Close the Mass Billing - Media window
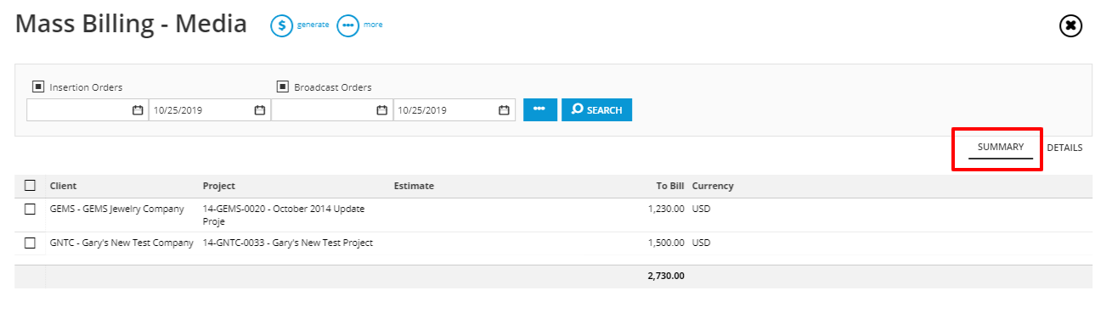Viewport: 1095px width, 324px height. [1070, 26]
